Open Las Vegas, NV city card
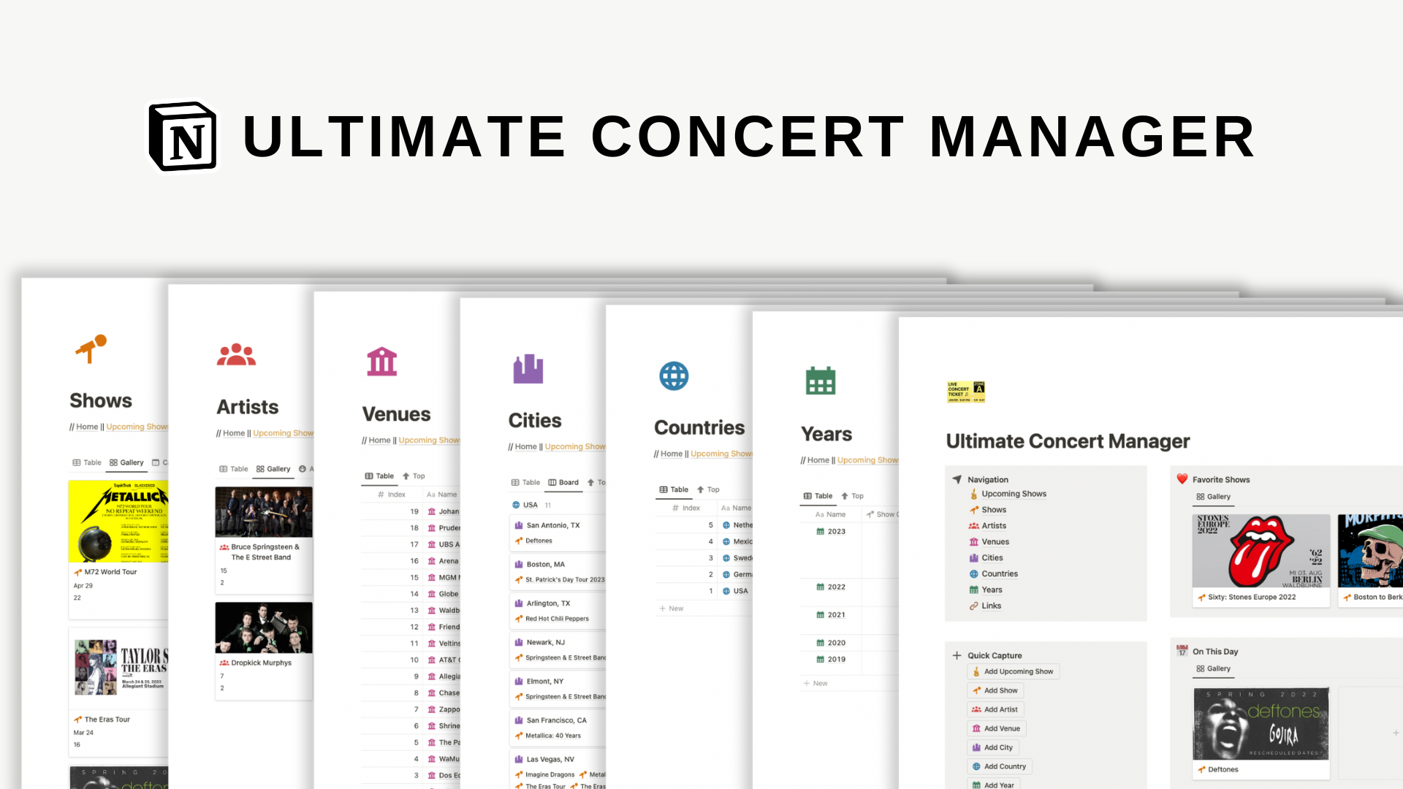The width and height of the screenshot is (1403, 789). (558, 769)
